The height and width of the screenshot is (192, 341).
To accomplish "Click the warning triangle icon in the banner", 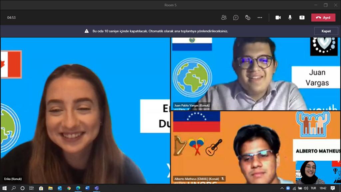I will click(87, 31).
